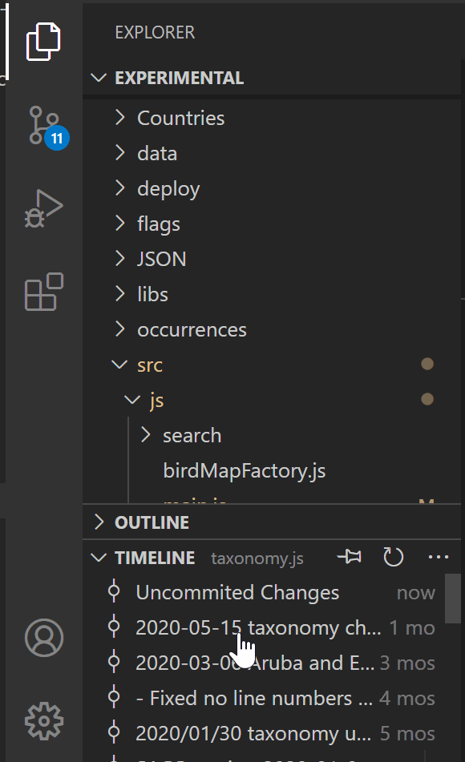Image resolution: width=465 pixels, height=762 pixels.
Task: Open Timeline more actions menu
Action: coord(438,557)
